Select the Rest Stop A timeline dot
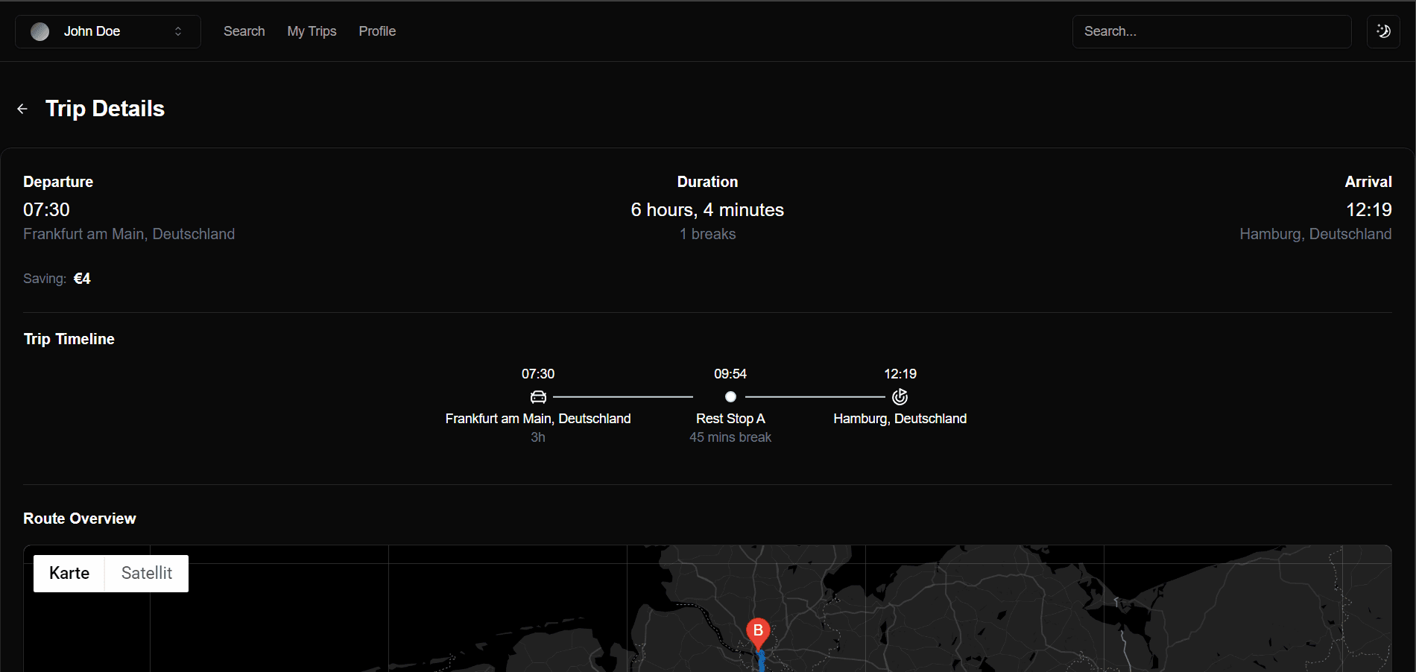Screen dimensions: 1416x672 tap(730, 397)
